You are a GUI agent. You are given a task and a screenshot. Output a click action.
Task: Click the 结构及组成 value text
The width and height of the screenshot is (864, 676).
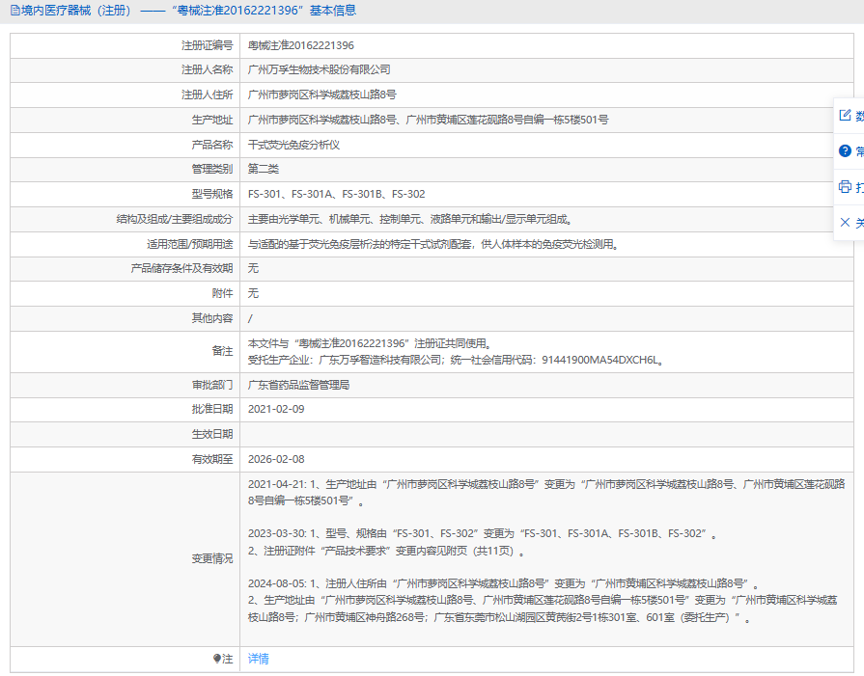pos(411,219)
